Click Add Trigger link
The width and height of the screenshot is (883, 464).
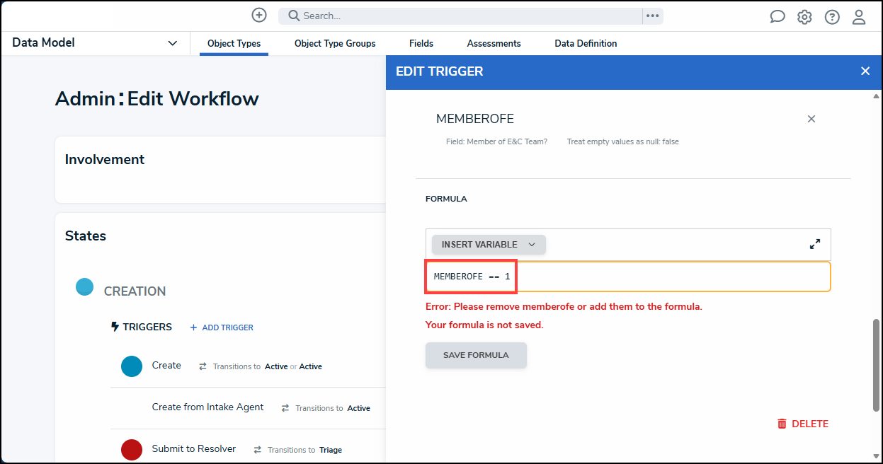click(x=222, y=327)
